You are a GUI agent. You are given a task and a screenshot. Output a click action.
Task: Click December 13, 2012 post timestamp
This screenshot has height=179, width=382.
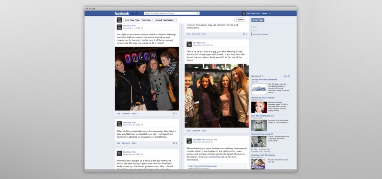click(x=201, y=45)
